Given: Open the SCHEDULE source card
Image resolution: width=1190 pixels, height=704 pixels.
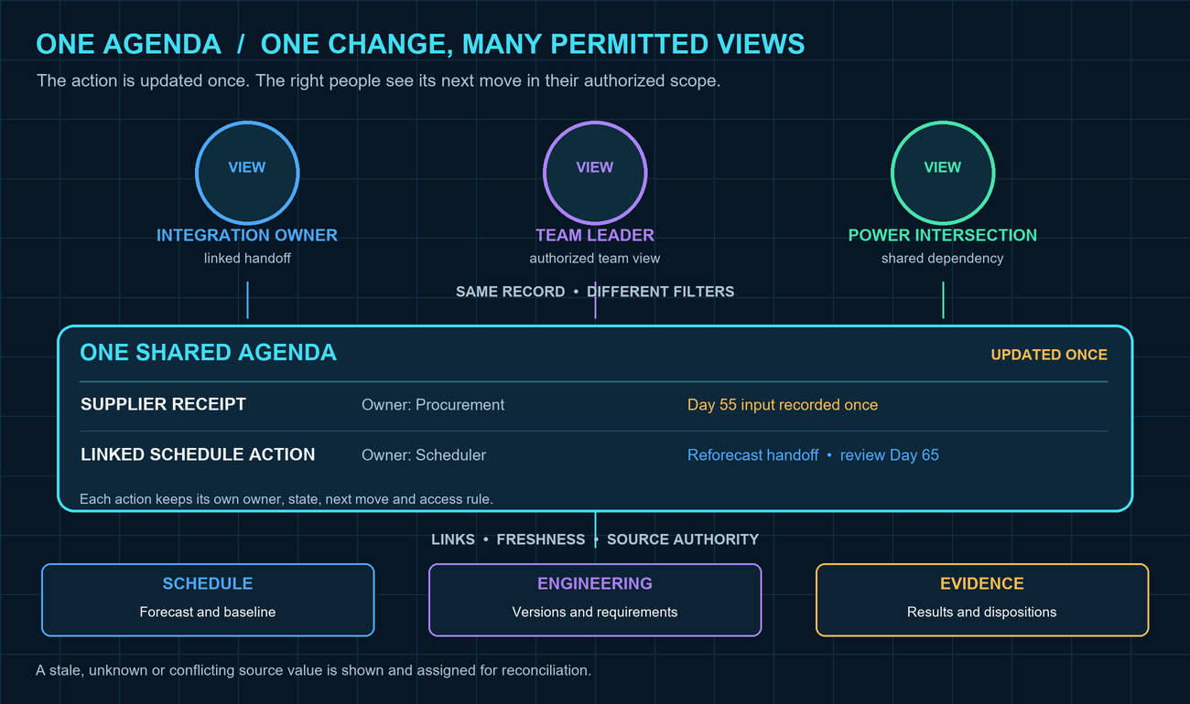Looking at the screenshot, I should pos(208,600).
